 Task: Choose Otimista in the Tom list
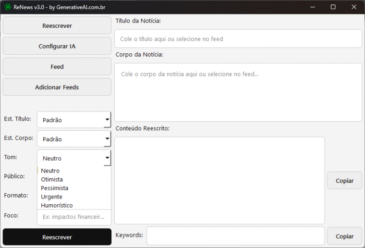tap(52, 179)
